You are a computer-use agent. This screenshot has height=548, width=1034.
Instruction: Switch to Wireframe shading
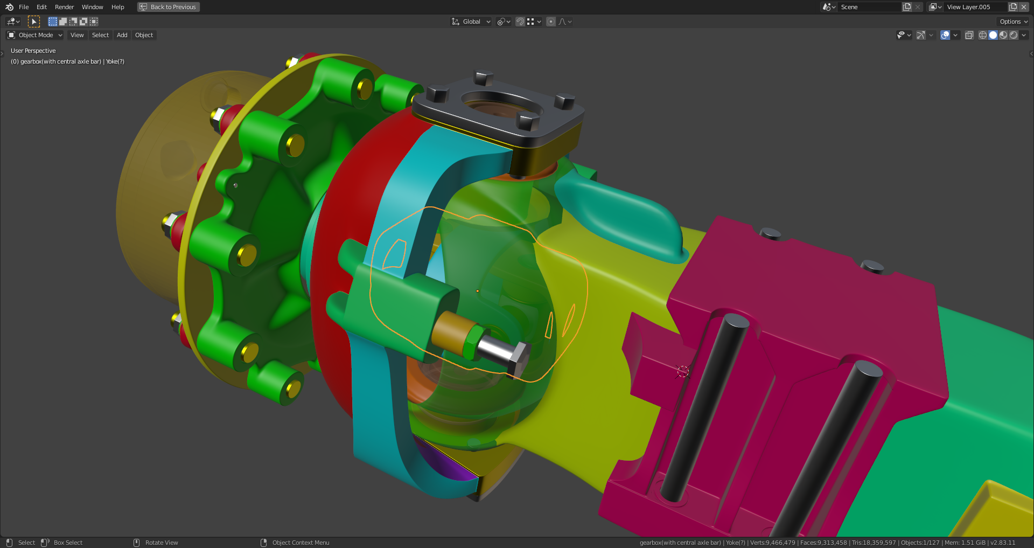[x=983, y=35]
